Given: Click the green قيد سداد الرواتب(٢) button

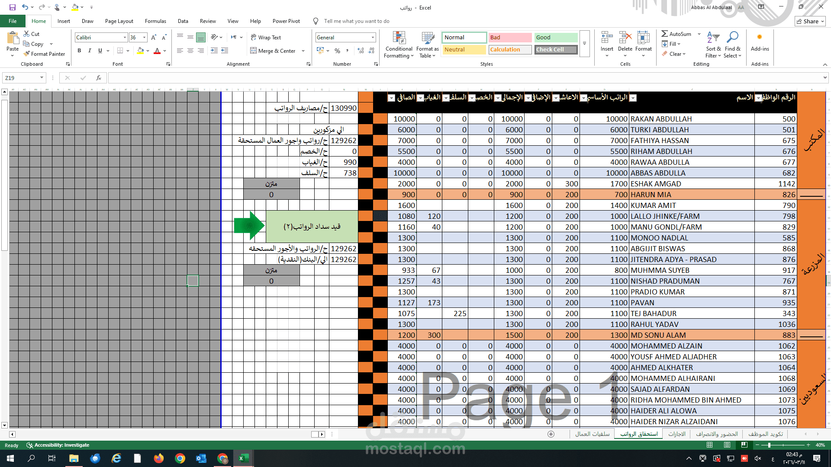Looking at the screenshot, I should (312, 227).
